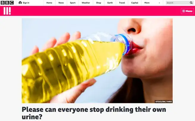Image resolution: width=195 pixels, height=121 pixels.
Task: Click the hamburger icon in Menu button
Action: (x=184, y=11)
